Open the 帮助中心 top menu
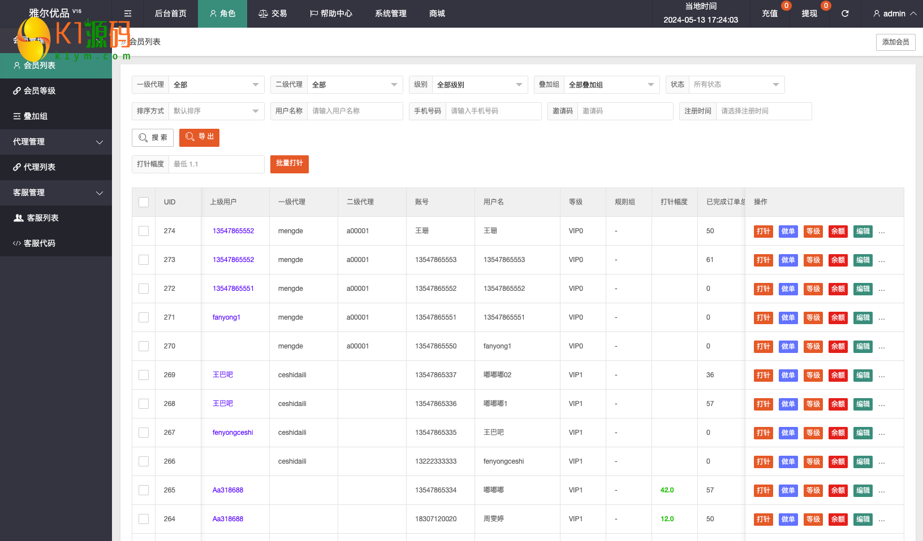Viewport: 923px width, 541px height. 331,14
